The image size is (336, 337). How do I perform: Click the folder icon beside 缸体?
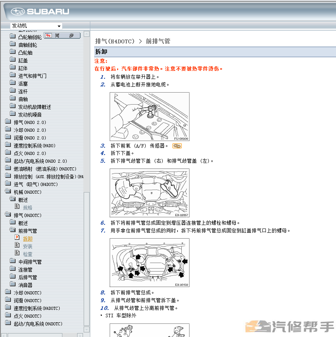click(13, 67)
